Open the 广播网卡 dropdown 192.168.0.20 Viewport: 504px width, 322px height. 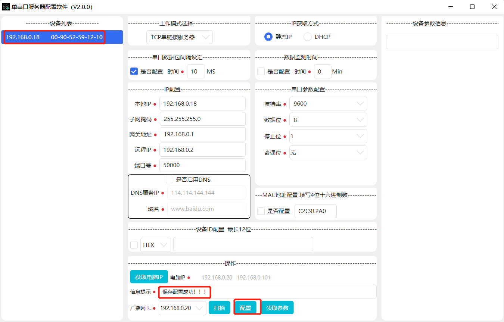coord(182,308)
